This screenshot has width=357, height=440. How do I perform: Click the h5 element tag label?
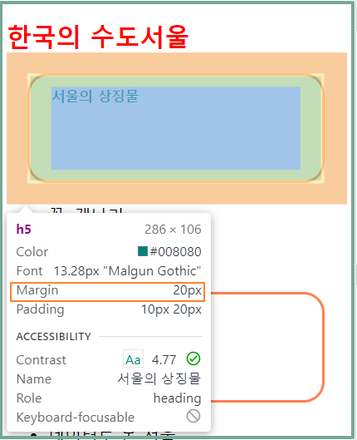pos(24,230)
